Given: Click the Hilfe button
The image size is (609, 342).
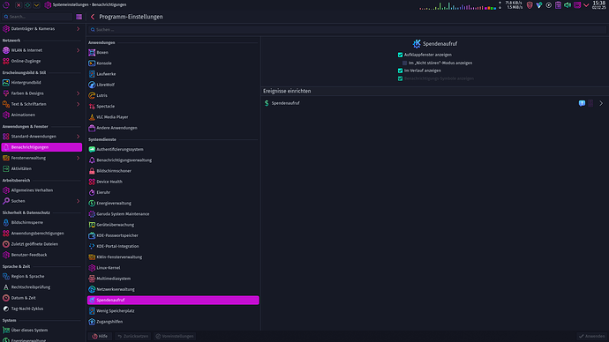Looking at the screenshot, I should coord(100,336).
